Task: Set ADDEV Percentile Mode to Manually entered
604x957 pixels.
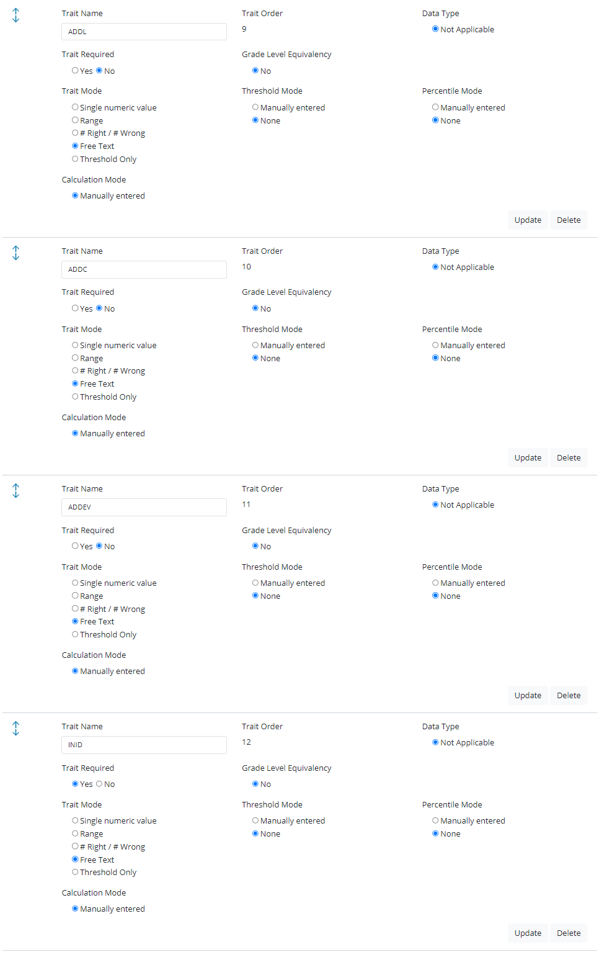Action: coord(435,583)
